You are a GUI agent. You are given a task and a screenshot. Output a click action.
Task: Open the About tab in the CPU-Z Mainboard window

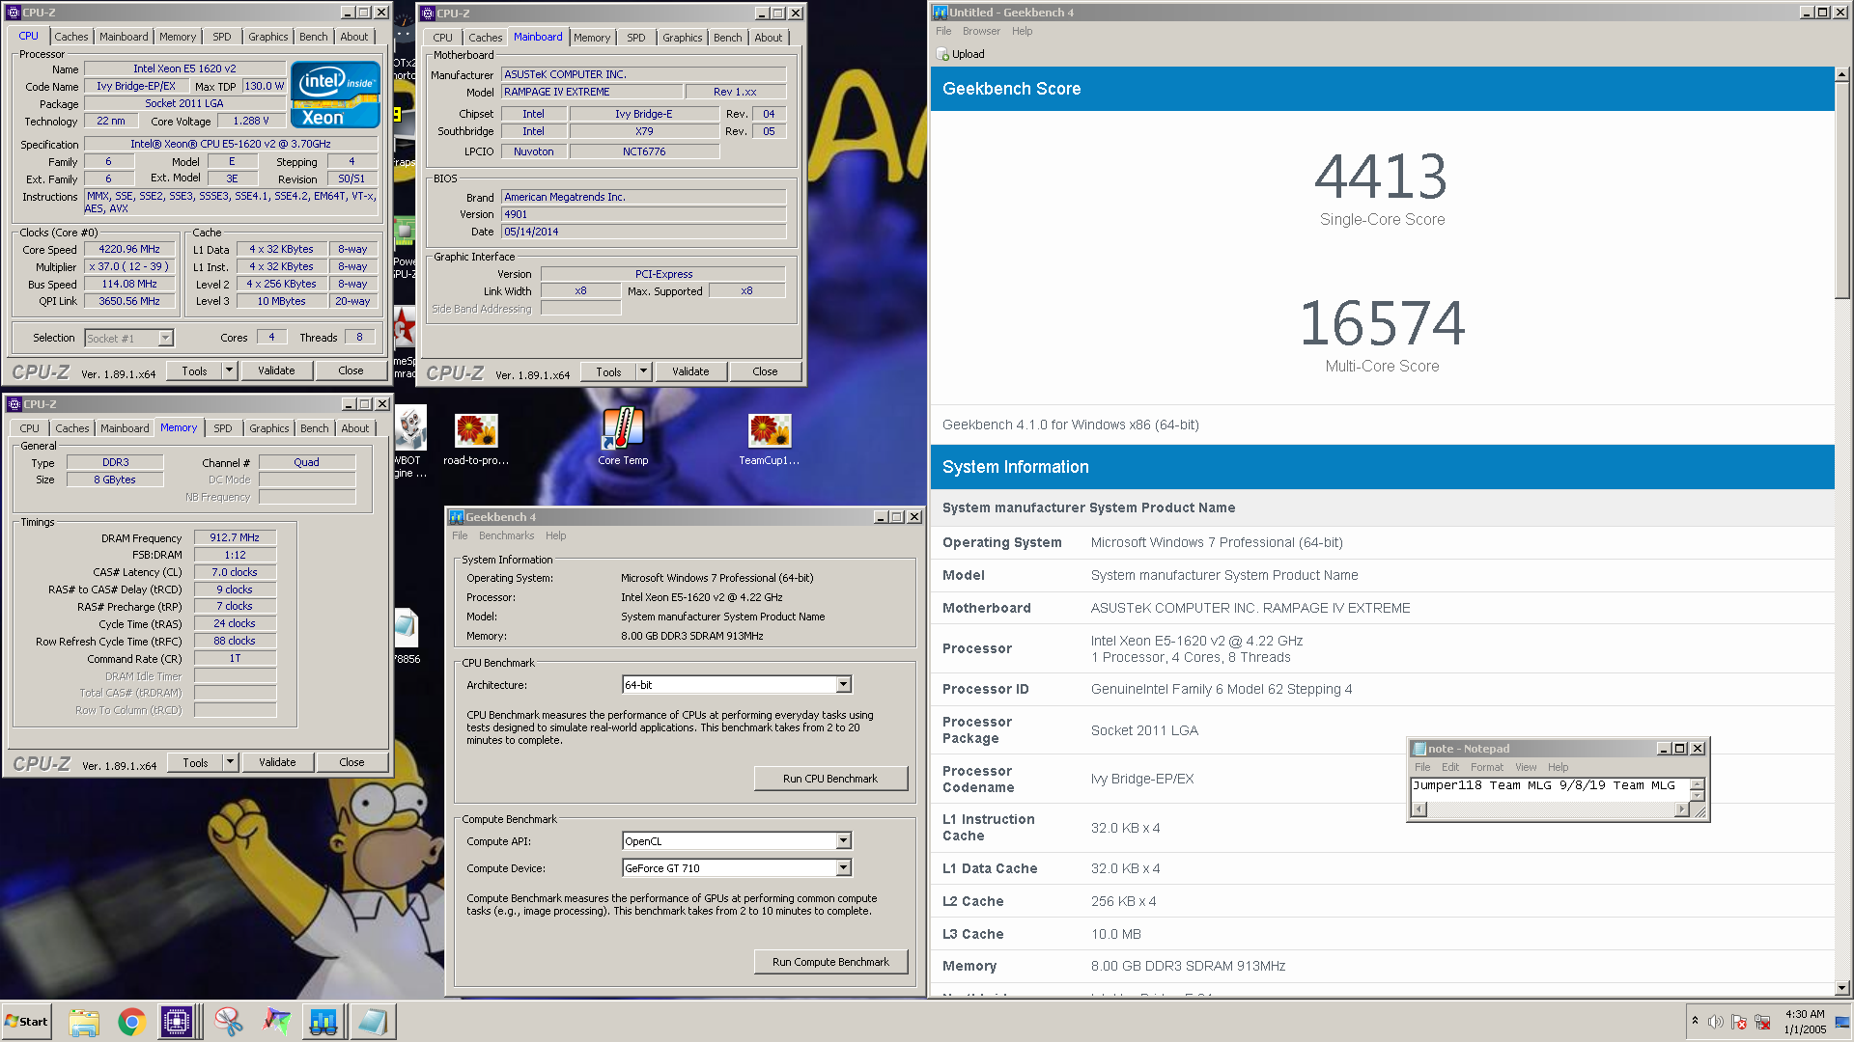click(x=769, y=38)
